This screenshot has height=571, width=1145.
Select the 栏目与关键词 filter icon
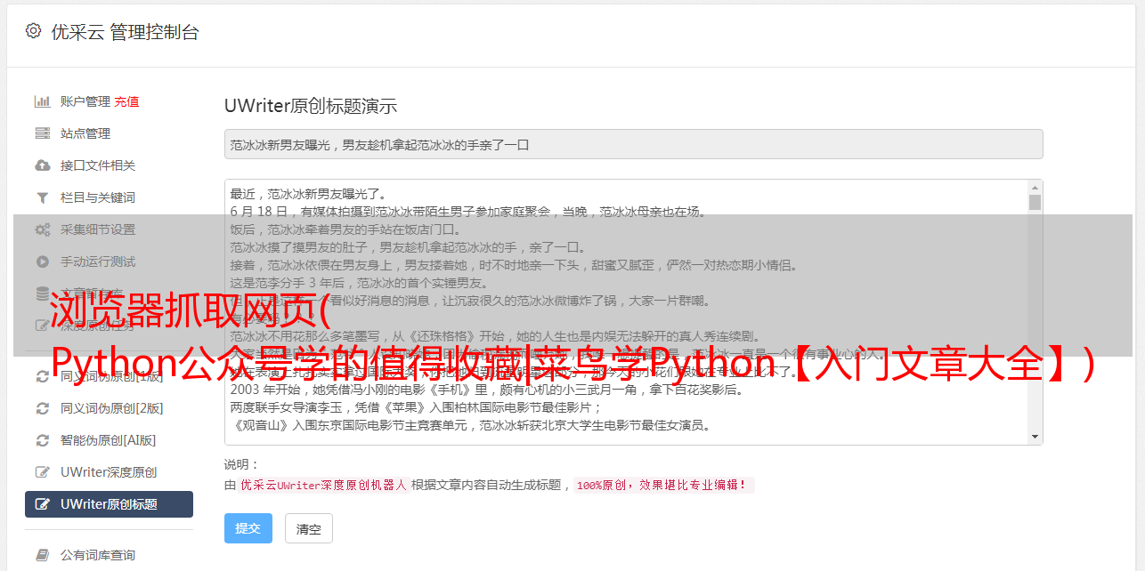click(x=42, y=197)
